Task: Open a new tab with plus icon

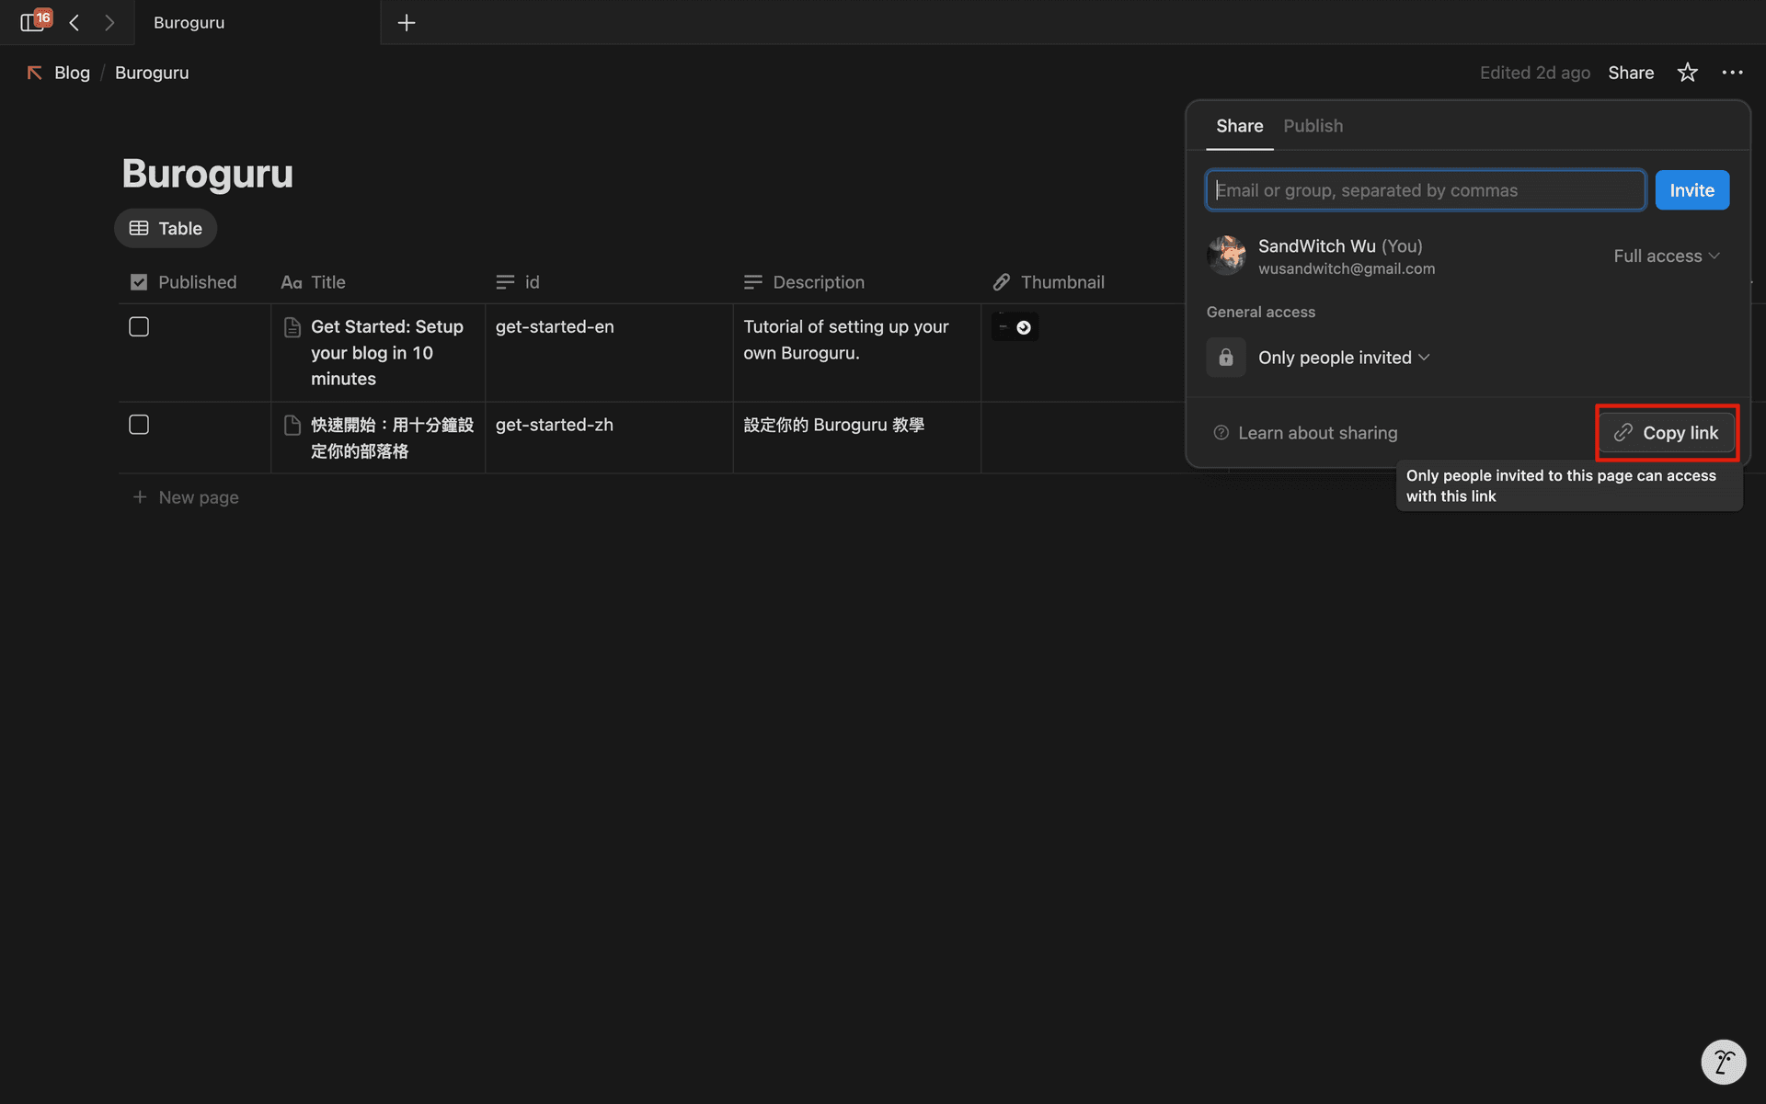Action: click(x=407, y=22)
